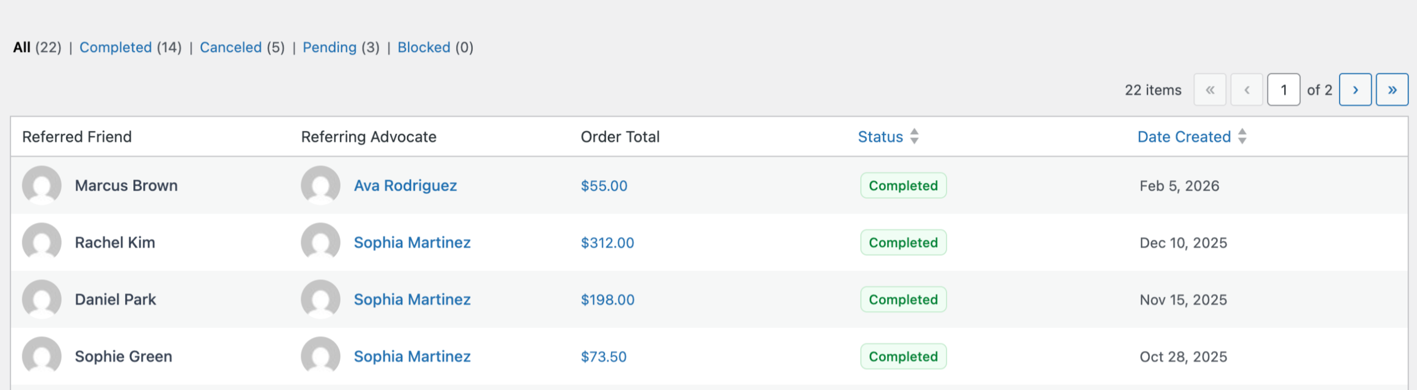The width and height of the screenshot is (1417, 390).
Task: Open the $73.50 order link
Action: 603,356
